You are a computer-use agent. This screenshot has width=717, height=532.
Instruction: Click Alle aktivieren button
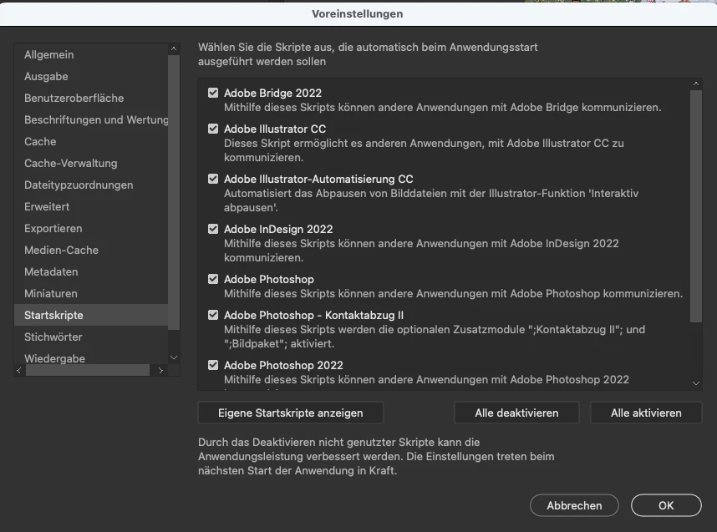click(646, 413)
